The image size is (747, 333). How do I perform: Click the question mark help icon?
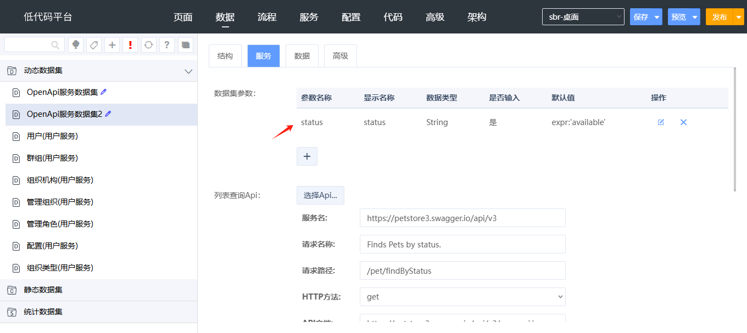click(x=167, y=45)
